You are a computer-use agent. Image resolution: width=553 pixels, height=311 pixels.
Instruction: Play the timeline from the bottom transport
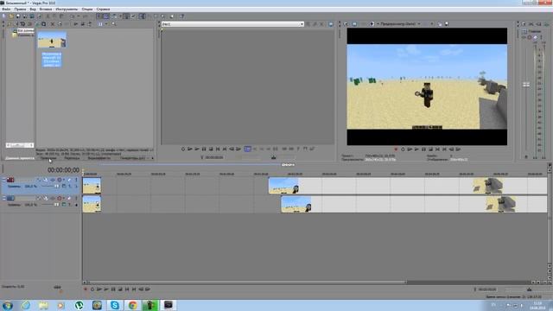106,289
